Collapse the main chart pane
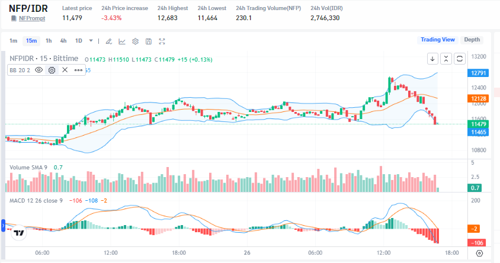The width and height of the screenshot is (500, 263). coord(446,59)
